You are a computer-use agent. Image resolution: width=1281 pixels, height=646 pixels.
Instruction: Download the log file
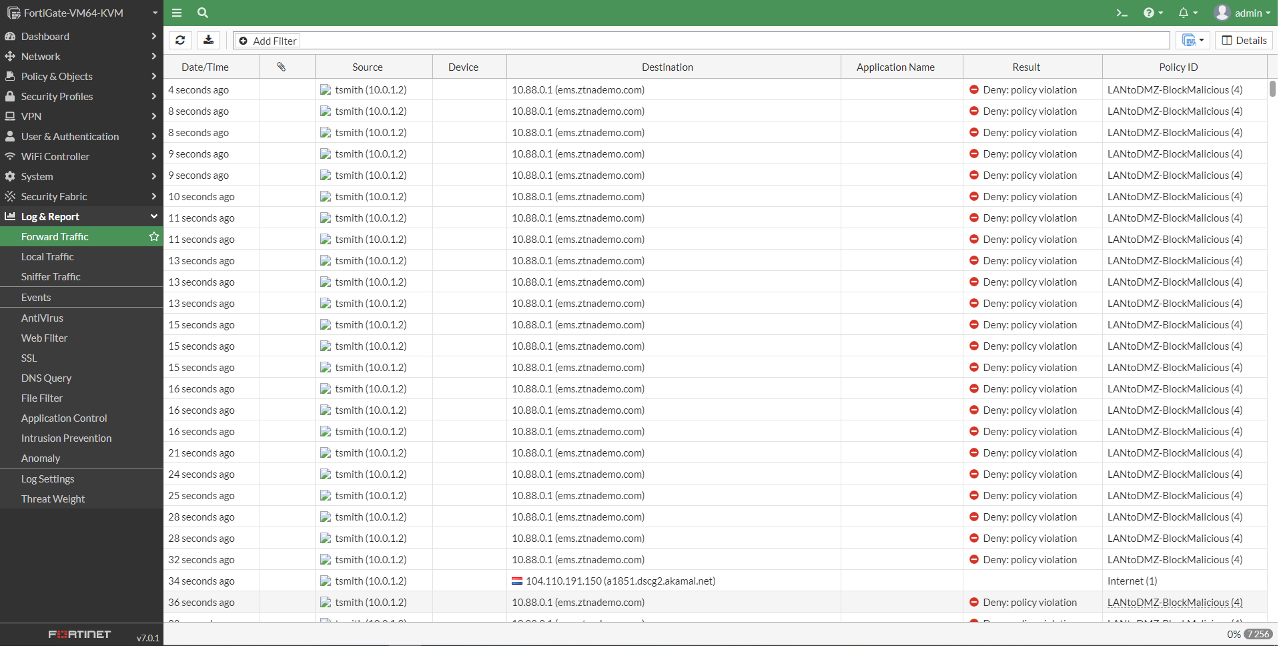209,40
